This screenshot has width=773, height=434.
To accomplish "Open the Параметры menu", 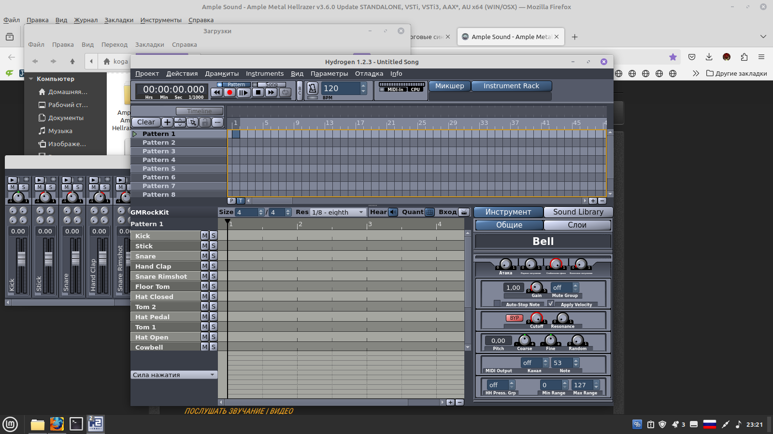I will (x=329, y=74).
